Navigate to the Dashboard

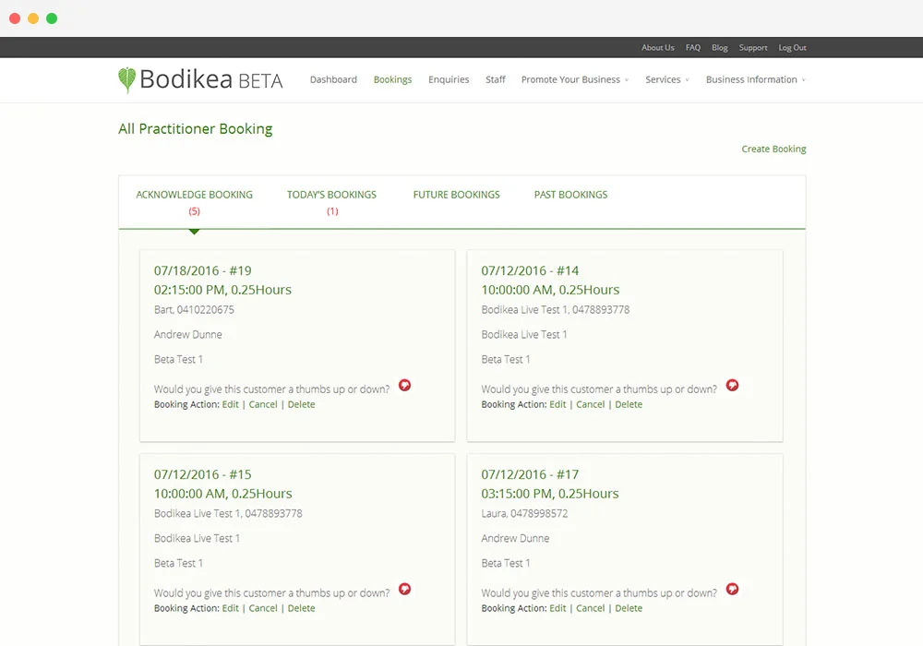(333, 79)
